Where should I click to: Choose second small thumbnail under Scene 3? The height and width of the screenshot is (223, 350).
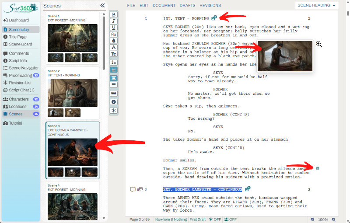[73, 172]
